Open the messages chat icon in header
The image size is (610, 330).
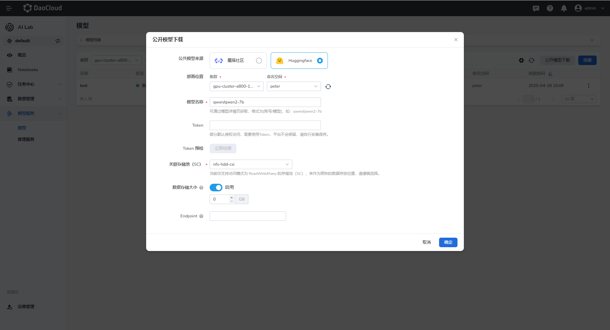536,8
